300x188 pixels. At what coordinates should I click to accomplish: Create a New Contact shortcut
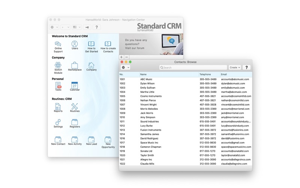[58, 141]
